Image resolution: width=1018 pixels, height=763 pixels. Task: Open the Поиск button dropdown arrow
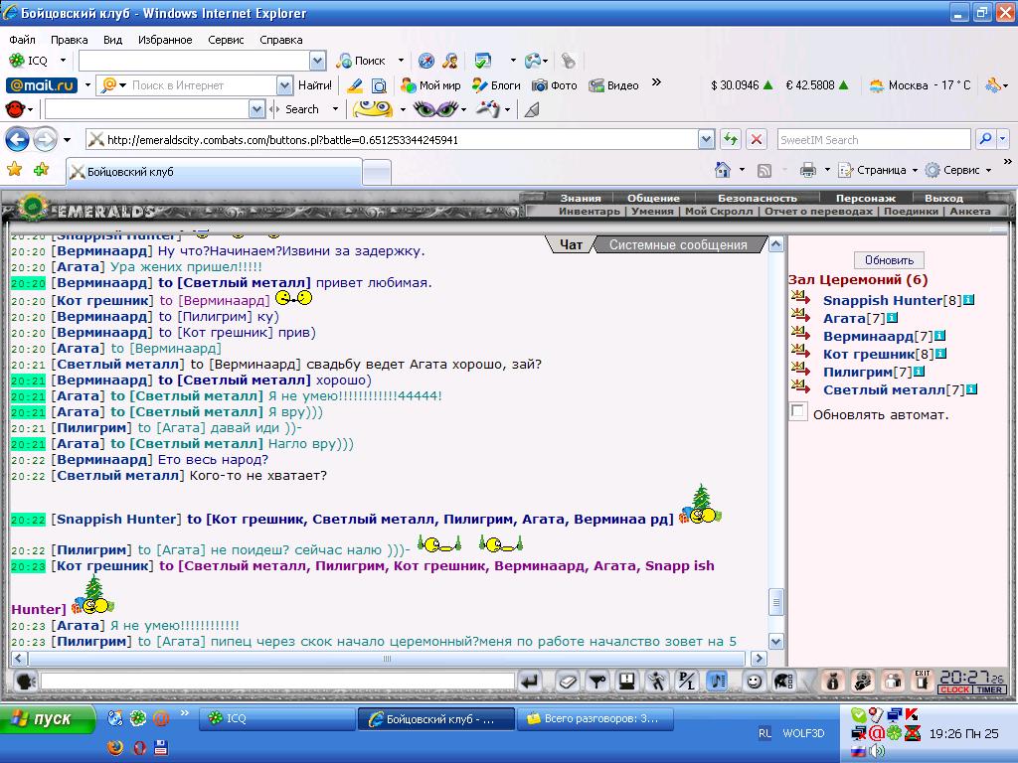401,61
